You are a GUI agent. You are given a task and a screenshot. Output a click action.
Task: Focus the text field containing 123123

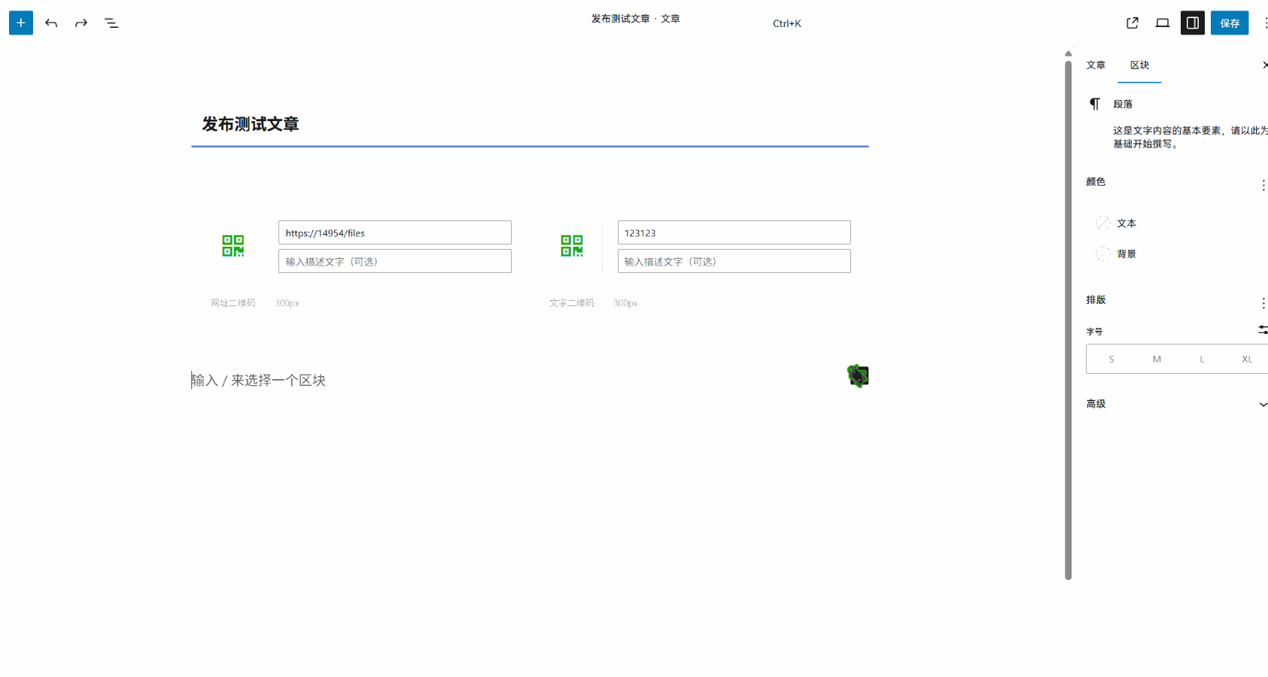(734, 232)
